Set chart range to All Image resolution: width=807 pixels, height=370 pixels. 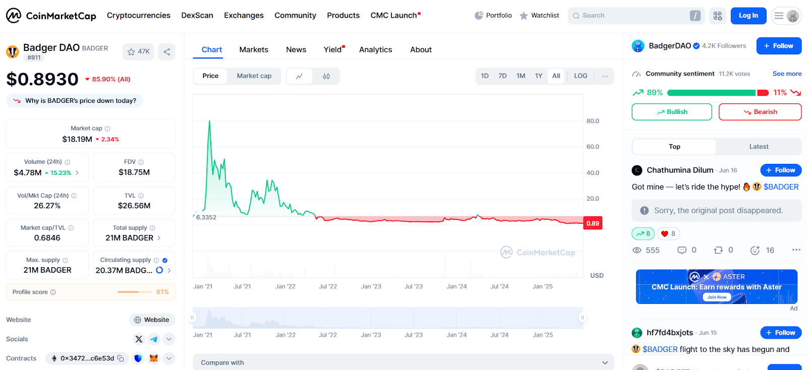coord(556,76)
